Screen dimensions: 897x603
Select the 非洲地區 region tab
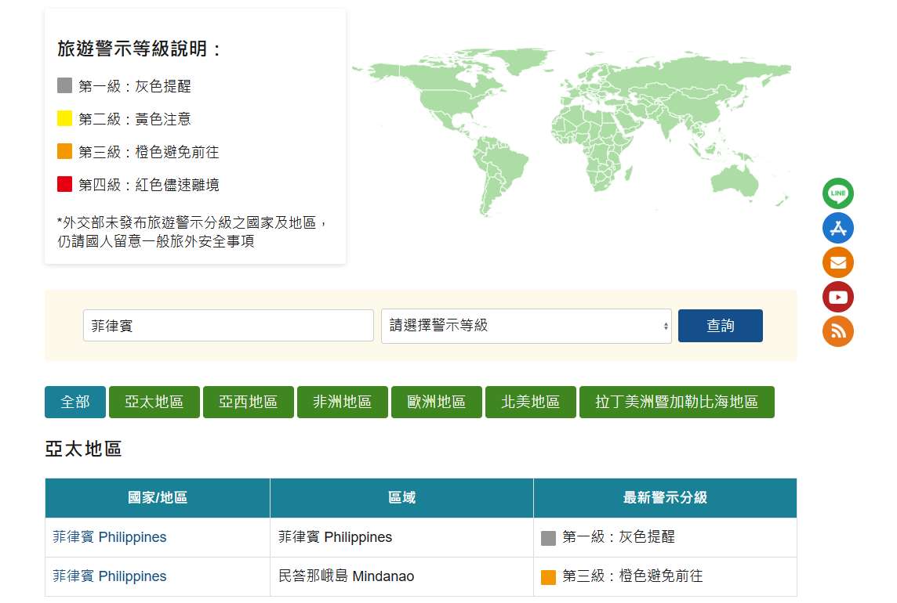[342, 402]
